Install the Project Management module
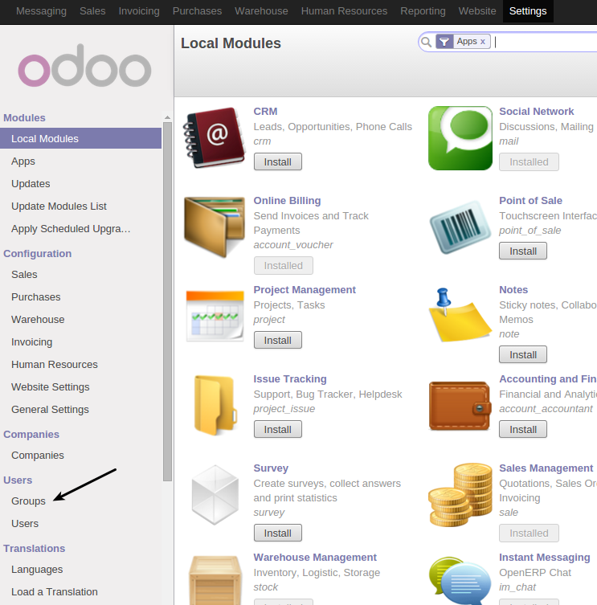The width and height of the screenshot is (597, 605). point(278,341)
